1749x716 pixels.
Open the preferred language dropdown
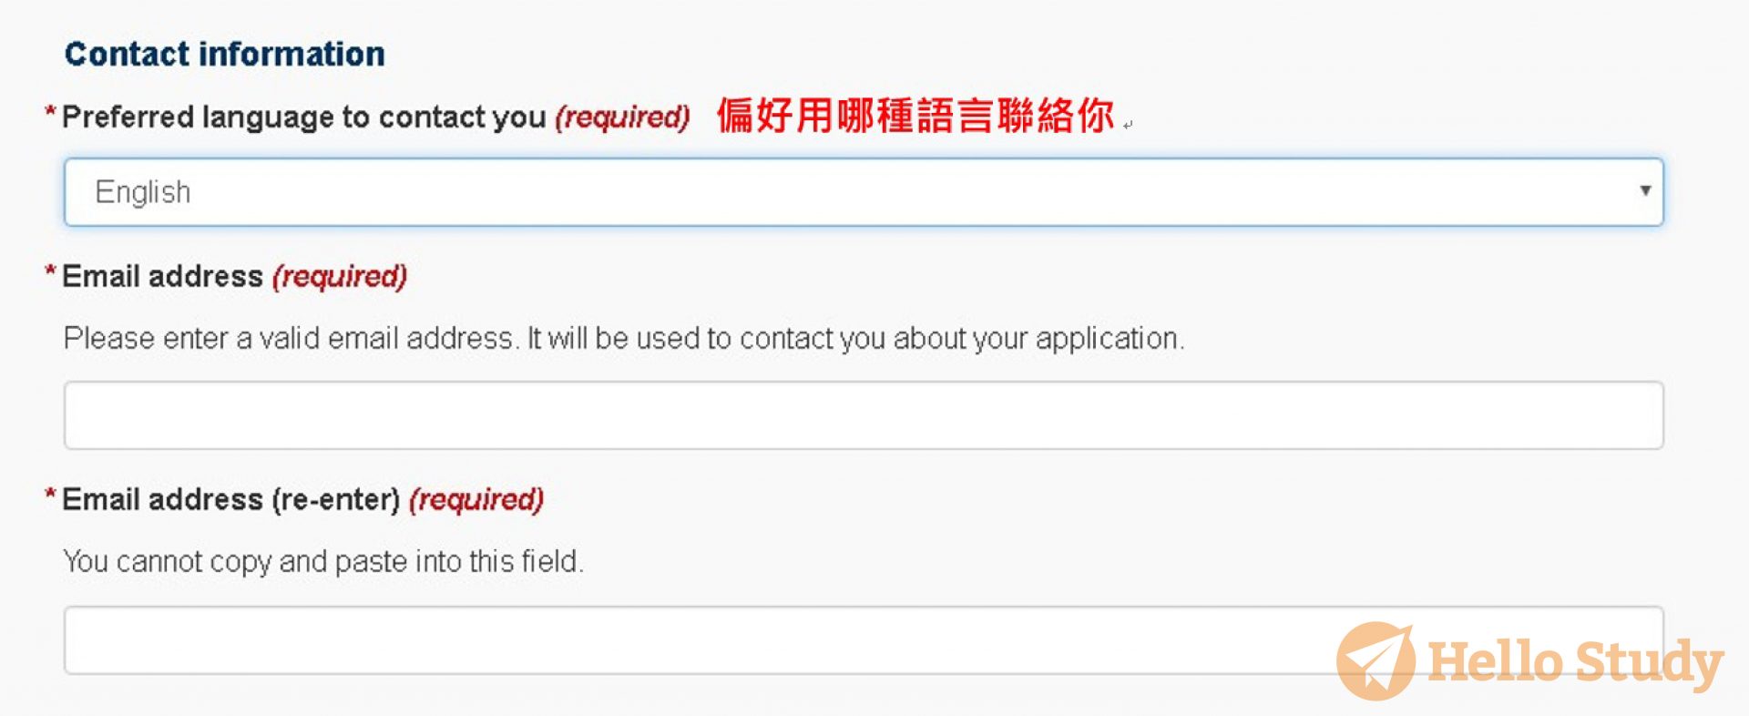tap(864, 191)
